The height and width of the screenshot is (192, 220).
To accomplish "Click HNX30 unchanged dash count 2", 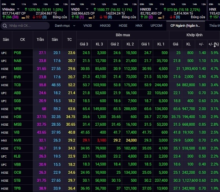I will (x=163, y=17).
